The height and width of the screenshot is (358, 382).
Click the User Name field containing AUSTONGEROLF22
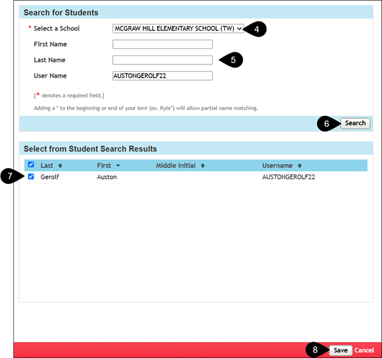(x=162, y=76)
